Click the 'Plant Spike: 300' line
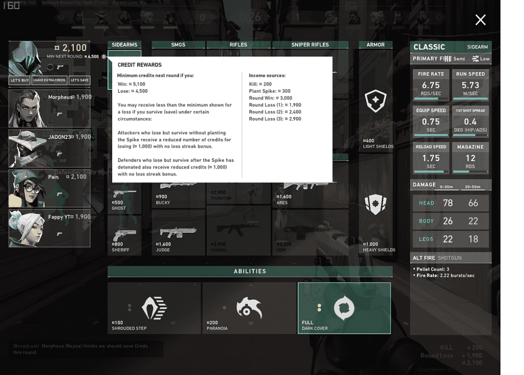 pyautogui.click(x=270, y=91)
